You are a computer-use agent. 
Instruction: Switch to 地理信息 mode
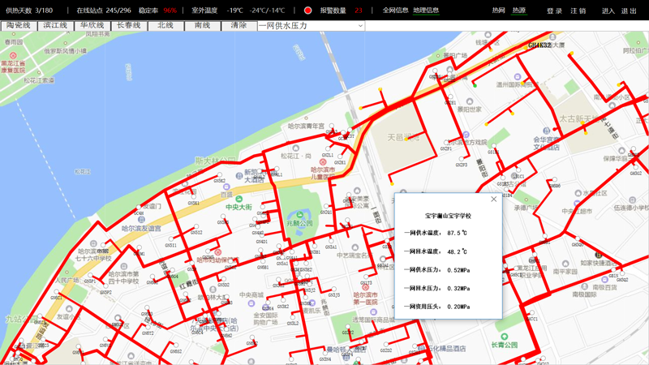click(426, 11)
